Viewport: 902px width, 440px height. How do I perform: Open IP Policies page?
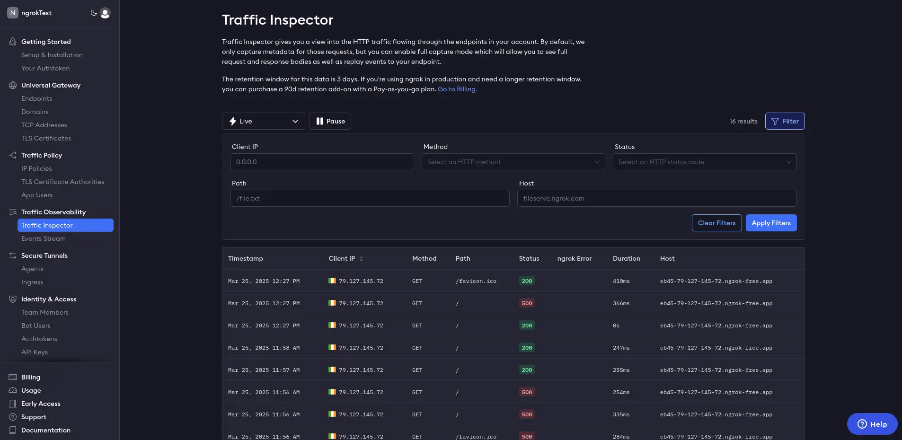(x=36, y=168)
